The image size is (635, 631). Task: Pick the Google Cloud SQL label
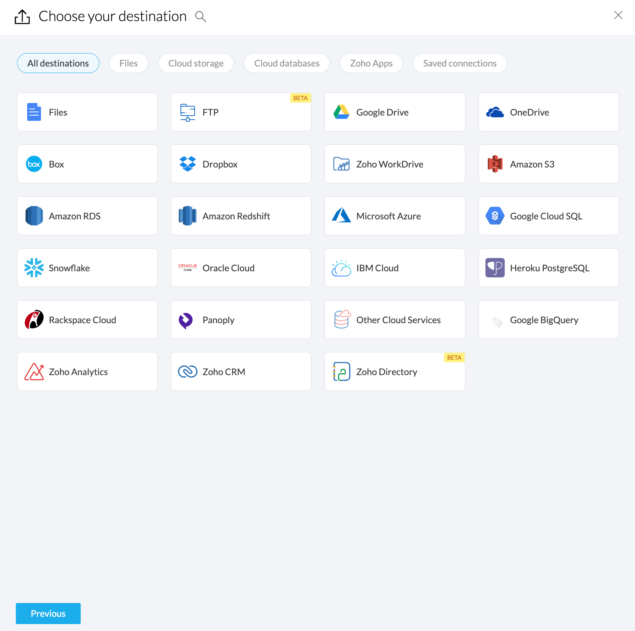click(546, 216)
